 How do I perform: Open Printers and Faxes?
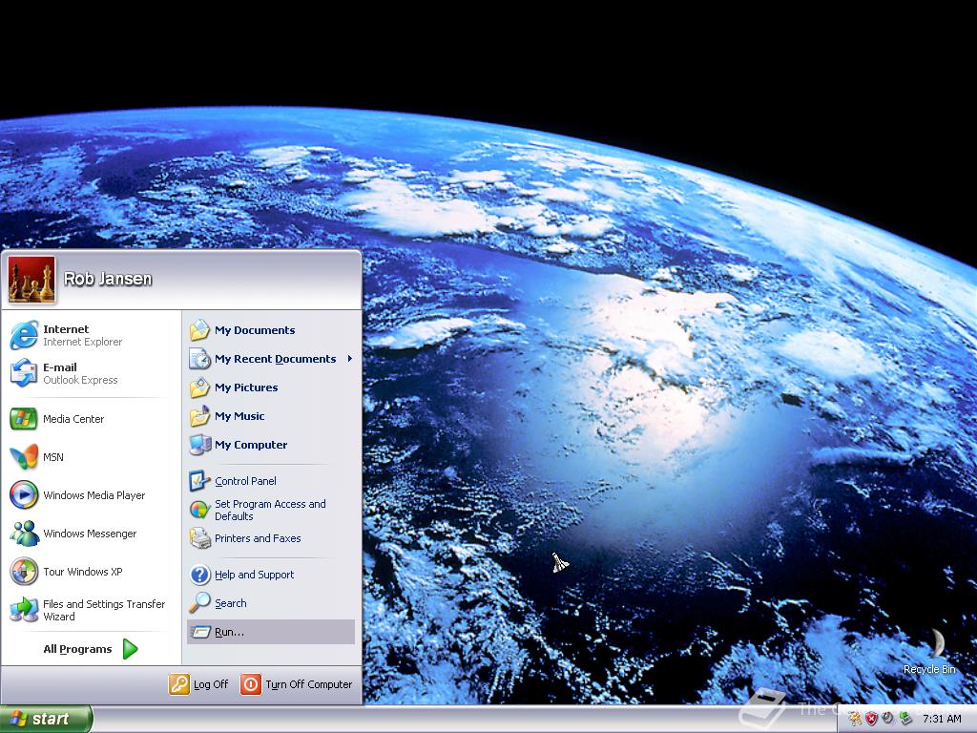coord(271,538)
